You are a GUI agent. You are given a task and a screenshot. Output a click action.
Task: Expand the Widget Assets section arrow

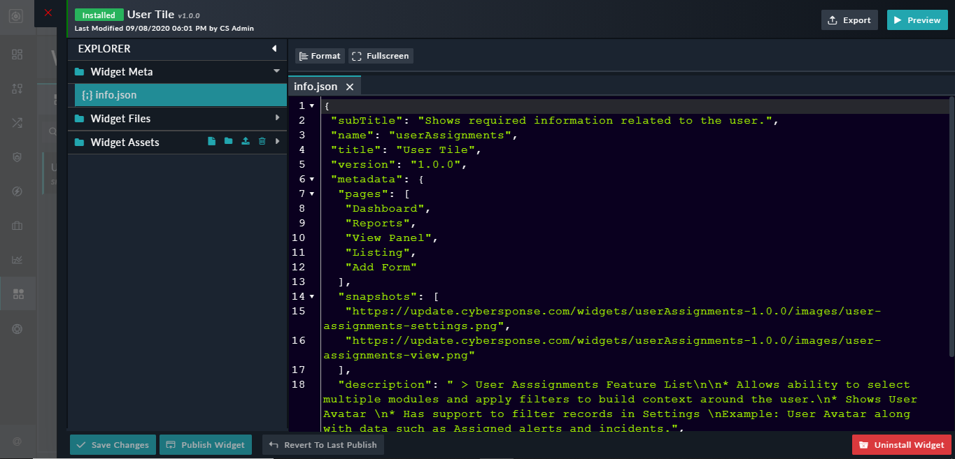coord(278,142)
